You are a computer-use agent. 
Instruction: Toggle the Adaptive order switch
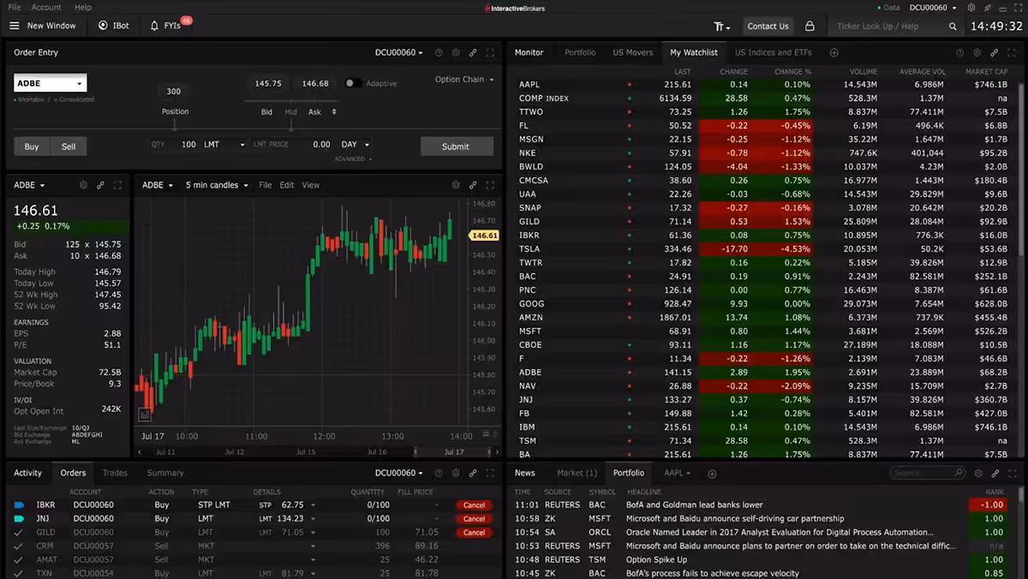(x=351, y=83)
